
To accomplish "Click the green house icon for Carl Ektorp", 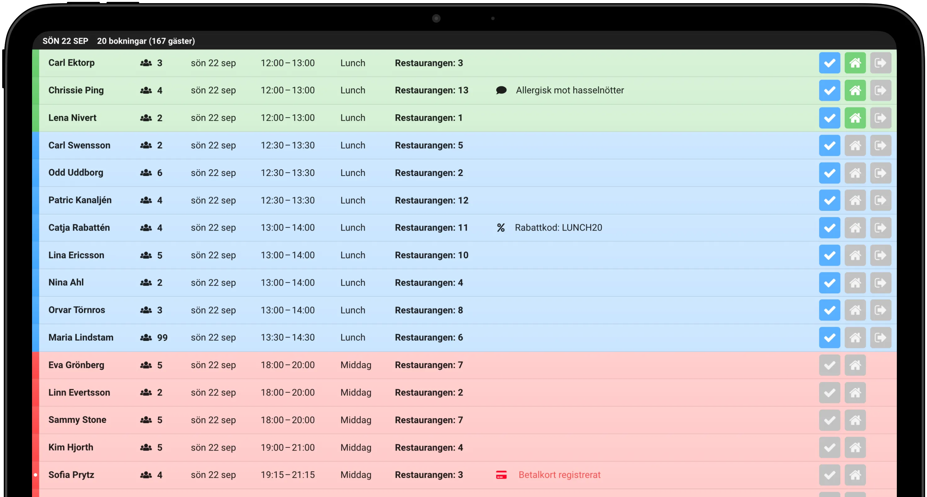I will [855, 63].
